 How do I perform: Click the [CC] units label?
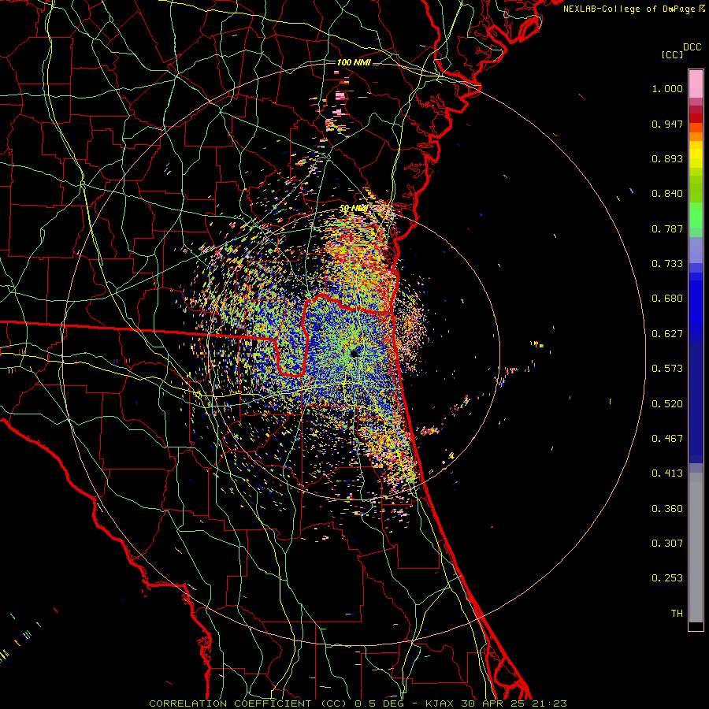tap(672, 54)
